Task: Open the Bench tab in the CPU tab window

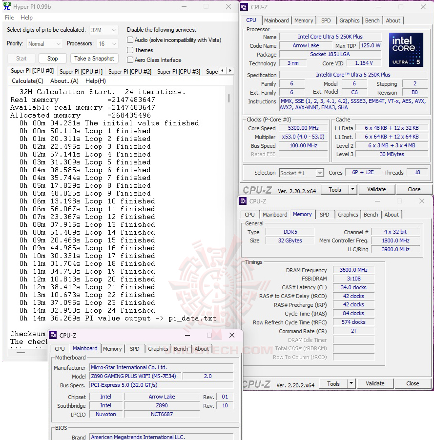Action: pos(372,20)
